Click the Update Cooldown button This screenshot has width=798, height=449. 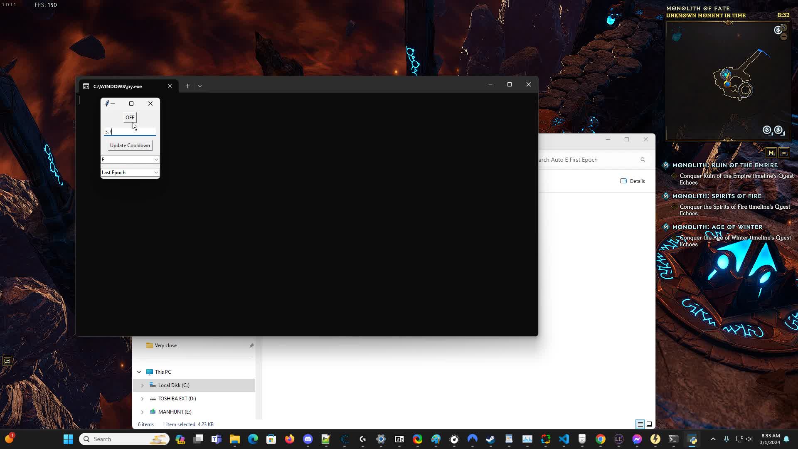pyautogui.click(x=130, y=145)
